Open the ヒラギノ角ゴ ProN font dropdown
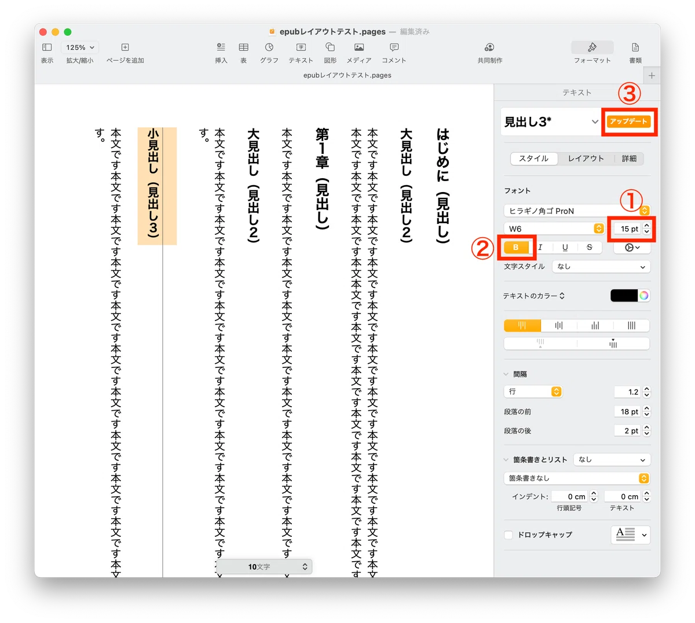Image resolution: width=695 pixels, height=623 pixels. click(577, 211)
